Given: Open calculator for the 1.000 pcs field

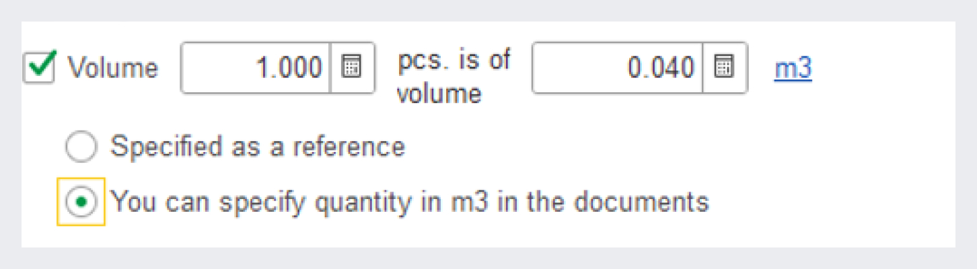Looking at the screenshot, I should pos(352,69).
